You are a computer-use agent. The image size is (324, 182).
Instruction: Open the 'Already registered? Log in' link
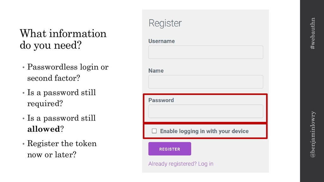[181, 164]
